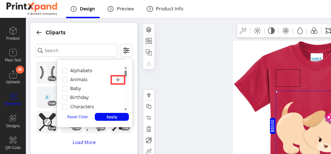Click the trash delete icon

(149, 129)
